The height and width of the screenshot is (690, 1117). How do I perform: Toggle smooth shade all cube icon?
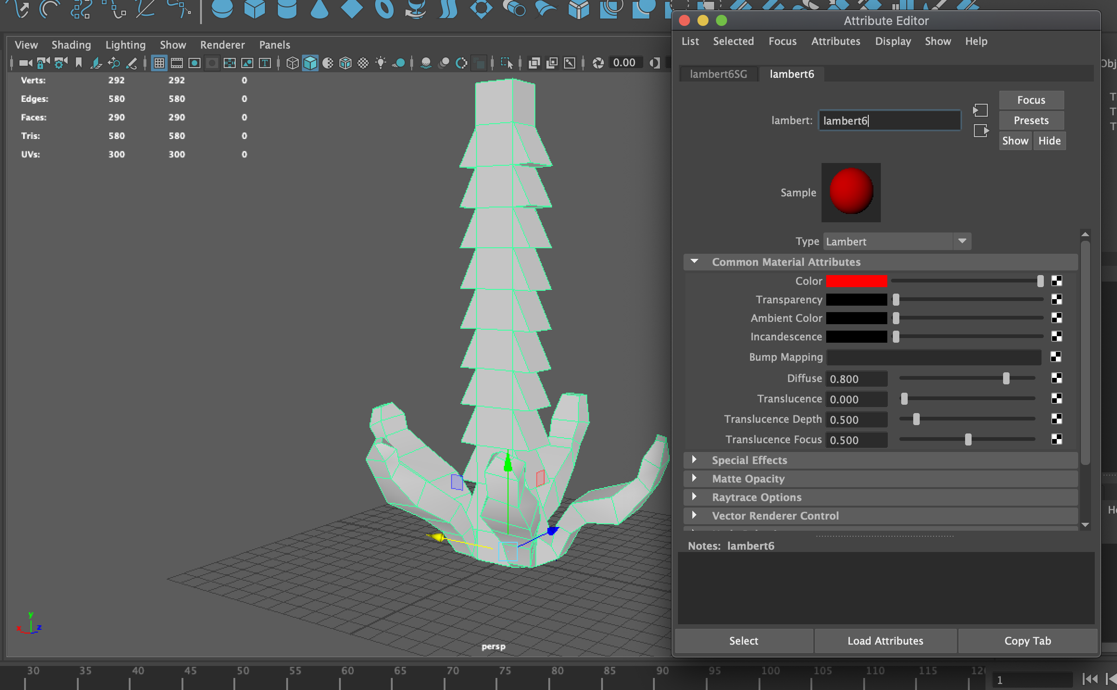click(x=310, y=63)
